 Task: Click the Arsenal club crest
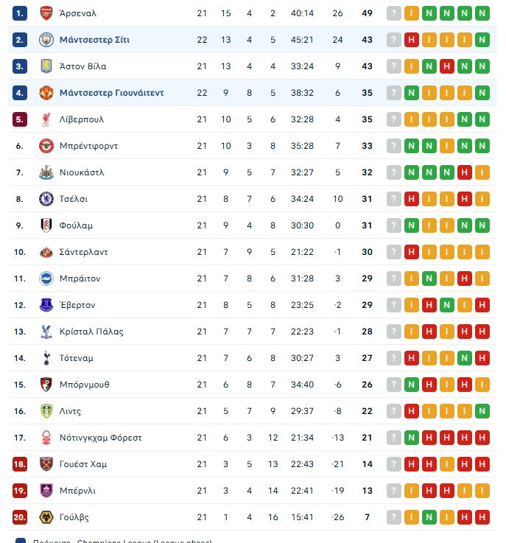click(46, 13)
